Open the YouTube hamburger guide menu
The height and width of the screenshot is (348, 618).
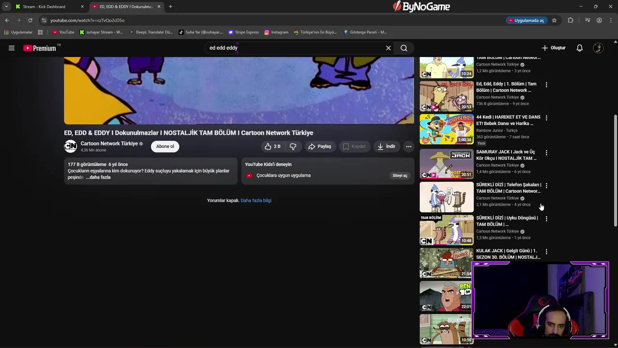click(x=12, y=48)
